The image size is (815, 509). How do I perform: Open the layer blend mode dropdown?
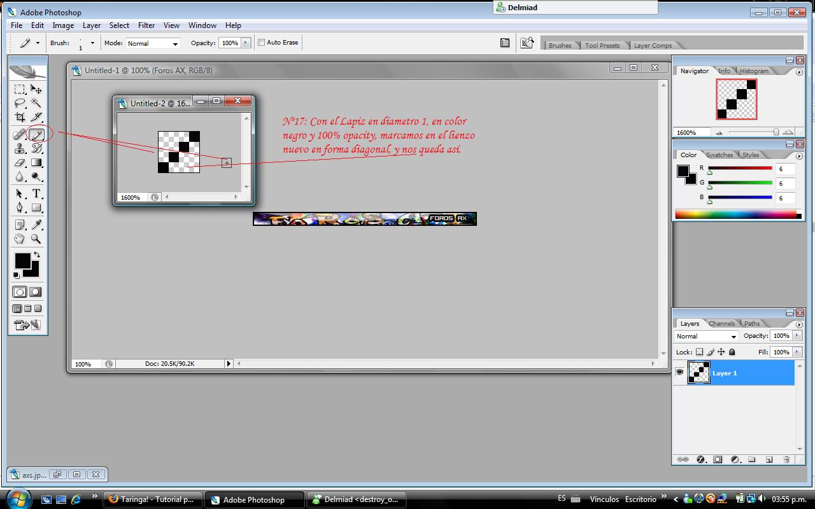click(706, 336)
